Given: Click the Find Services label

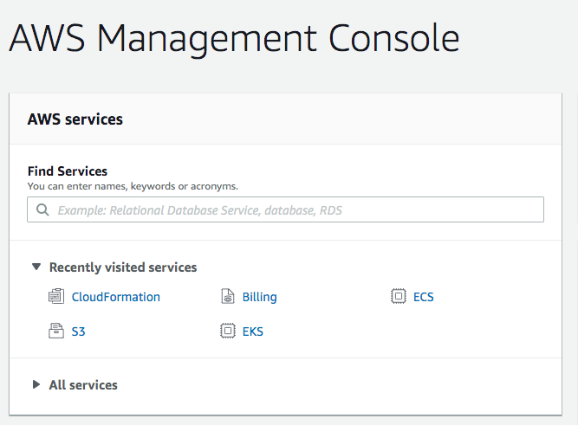Looking at the screenshot, I should tap(68, 171).
